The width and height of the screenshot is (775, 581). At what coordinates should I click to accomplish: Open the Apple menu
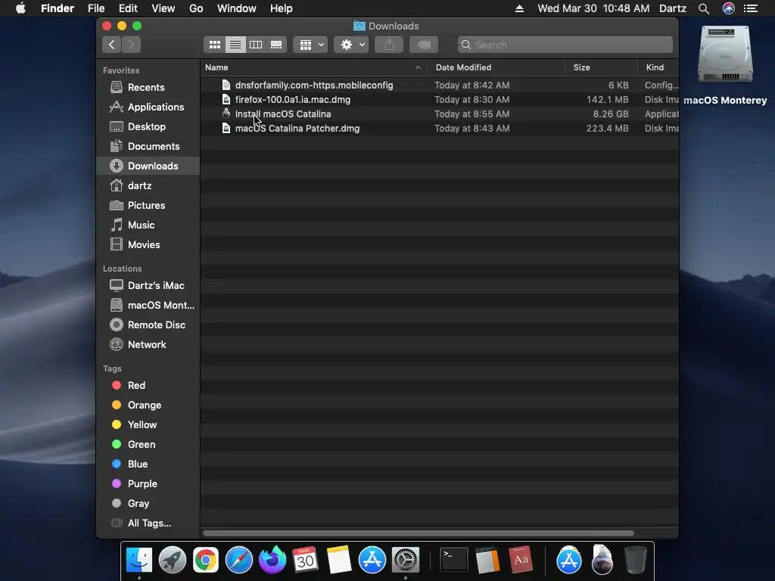(20, 8)
